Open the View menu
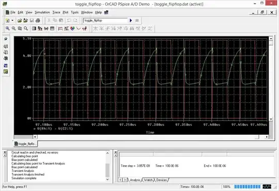This screenshot has width=279, height=191. (x=29, y=12)
